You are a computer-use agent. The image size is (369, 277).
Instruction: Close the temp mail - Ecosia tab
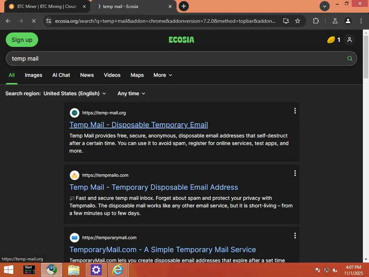pyautogui.click(x=170, y=6)
